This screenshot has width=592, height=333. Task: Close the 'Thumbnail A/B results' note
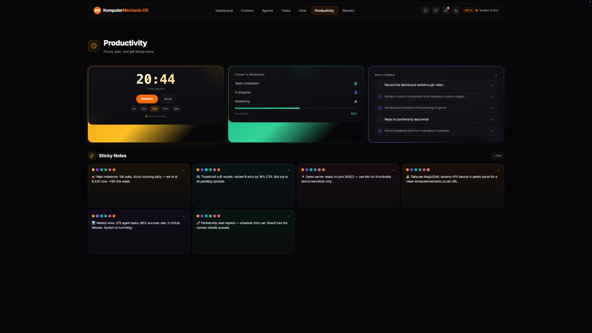click(x=289, y=170)
